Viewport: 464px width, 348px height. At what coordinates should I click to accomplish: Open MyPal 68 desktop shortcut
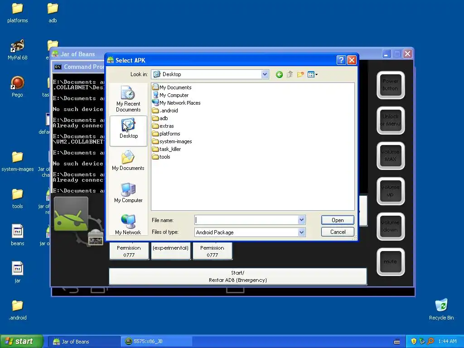pos(18,50)
